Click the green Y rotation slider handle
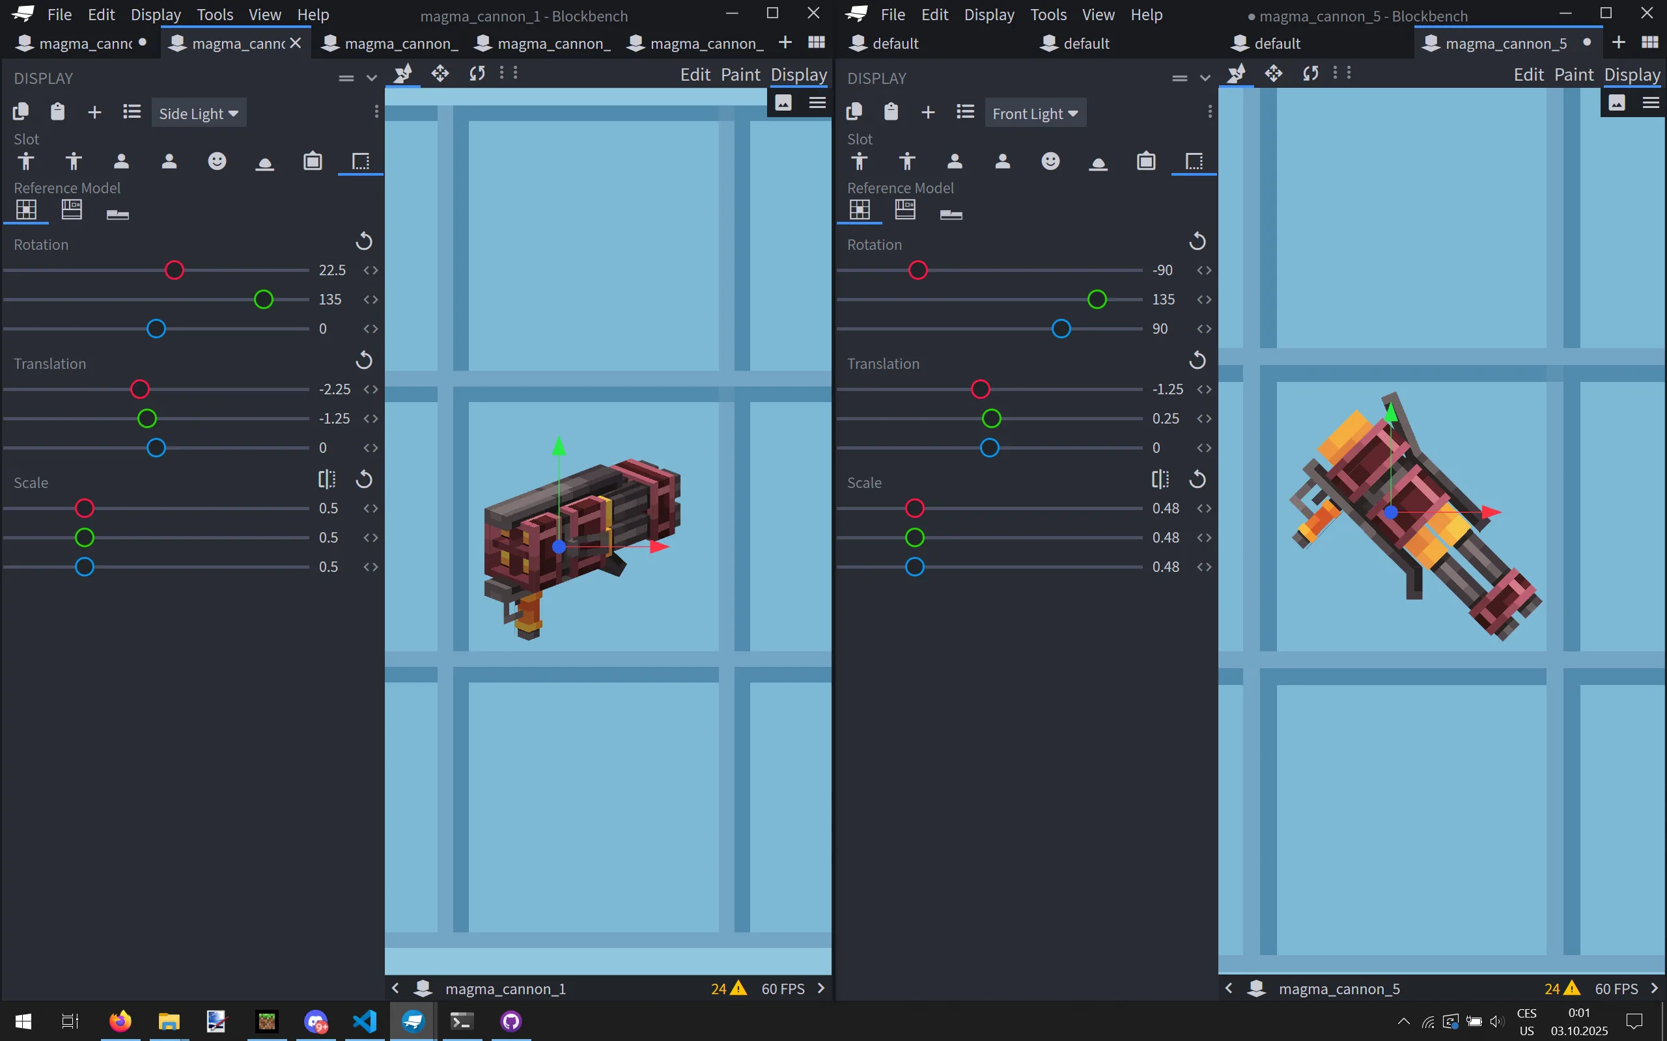Viewport: 1667px width, 1041px height. [x=262, y=299]
